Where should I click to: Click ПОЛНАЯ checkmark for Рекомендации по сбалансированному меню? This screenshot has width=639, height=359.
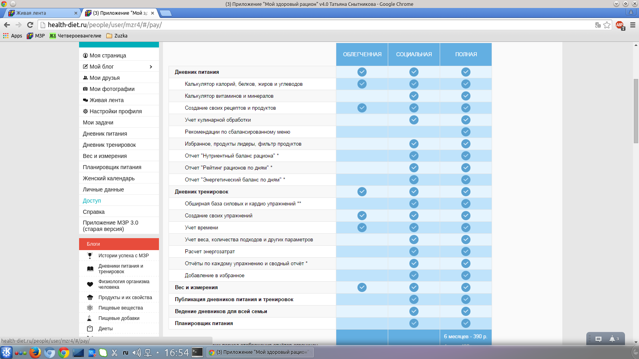point(466,132)
